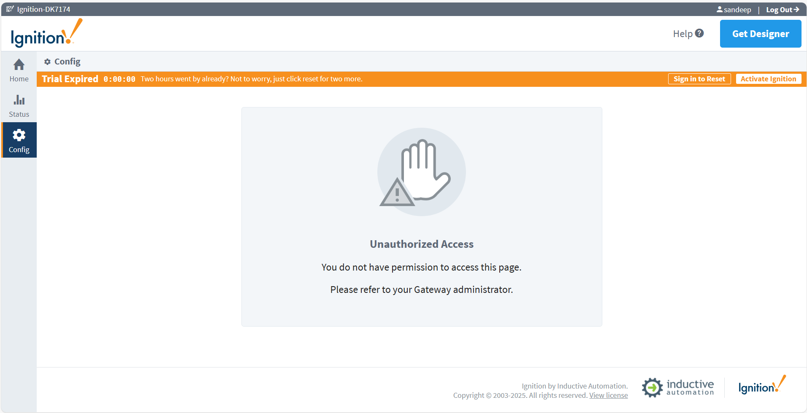Click 'Ignition by Inductive Automation.' footer text
The height and width of the screenshot is (413, 807).
pyautogui.click(x=575, y=386)
